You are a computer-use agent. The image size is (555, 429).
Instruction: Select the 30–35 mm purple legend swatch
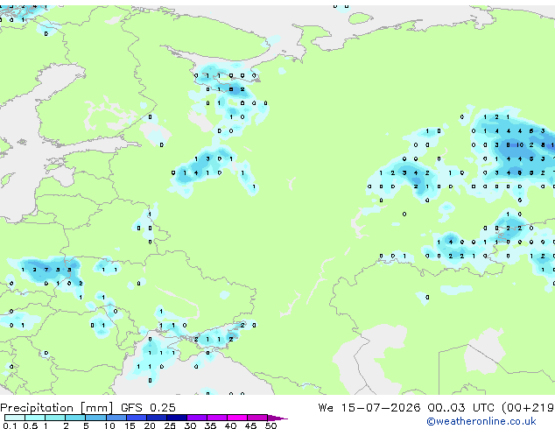(x=197, y=418)
